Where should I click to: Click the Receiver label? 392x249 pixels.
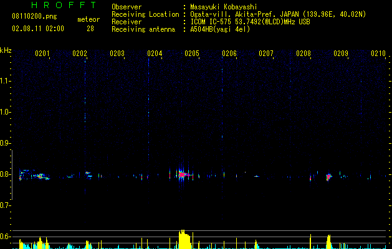[x=127, y=22]
